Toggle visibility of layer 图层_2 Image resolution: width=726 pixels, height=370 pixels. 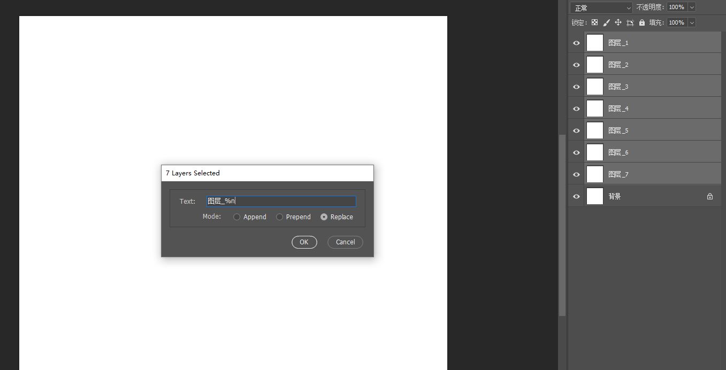click(x=576, y=65)
